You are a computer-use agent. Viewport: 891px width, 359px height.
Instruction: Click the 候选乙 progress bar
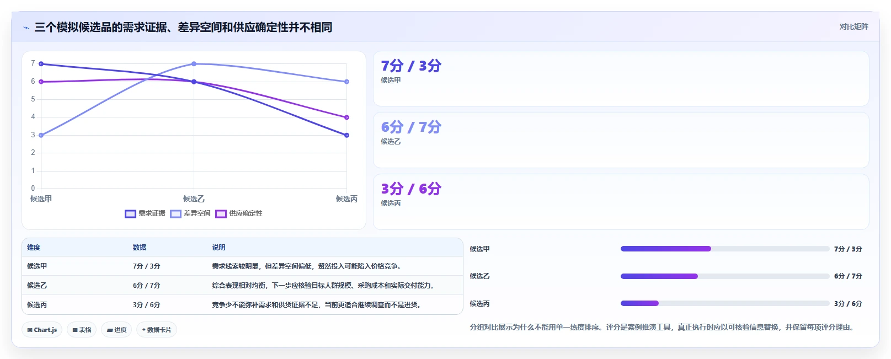point(725,276)
